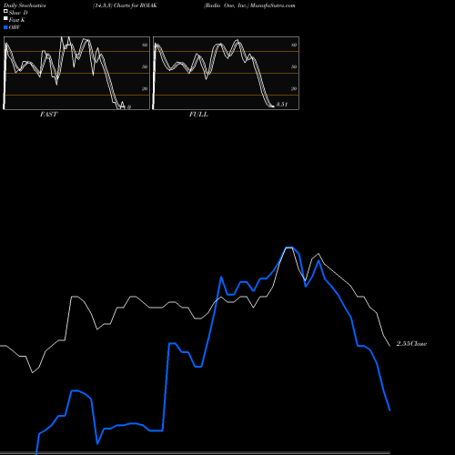The height and width of the screenshot is (455, 455).
Task: Click the '(14,3,3) Charts for ROIAK' heading
Action: [x=125, y=5]
